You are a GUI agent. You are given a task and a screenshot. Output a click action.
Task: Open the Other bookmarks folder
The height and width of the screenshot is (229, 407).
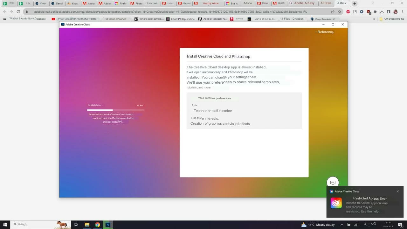[391, 19]
